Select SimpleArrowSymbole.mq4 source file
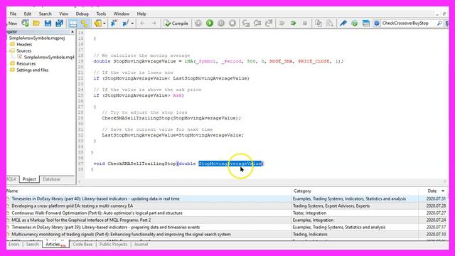Screen dimensions: 455x256 pyautogui.click(x=49, y=57)
